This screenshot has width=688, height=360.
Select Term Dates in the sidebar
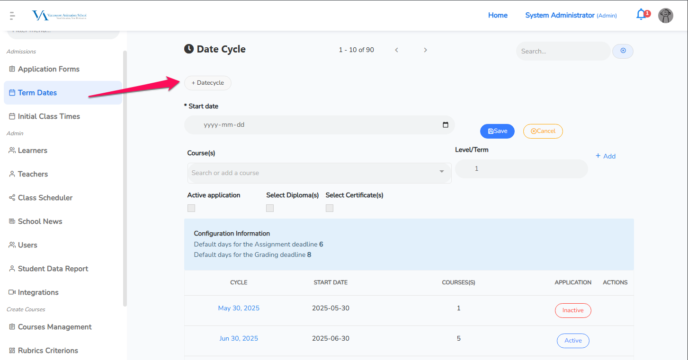tap(63, 93)
